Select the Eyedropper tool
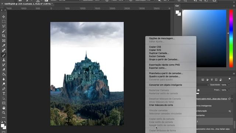This screenshot has height=133, width=236. (4, 45)
